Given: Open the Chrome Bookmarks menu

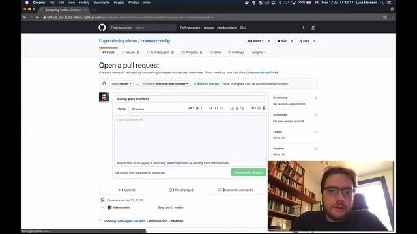Looking at the screenshot, I should [102, 3].
